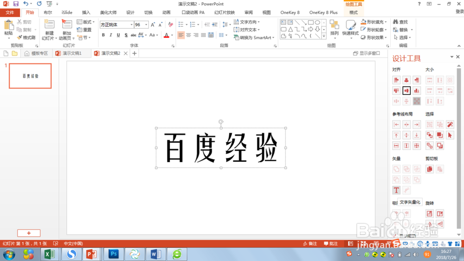Click the Increase Font Size icon
This screenshot has width=464, height=261.
tap(153, 25)
